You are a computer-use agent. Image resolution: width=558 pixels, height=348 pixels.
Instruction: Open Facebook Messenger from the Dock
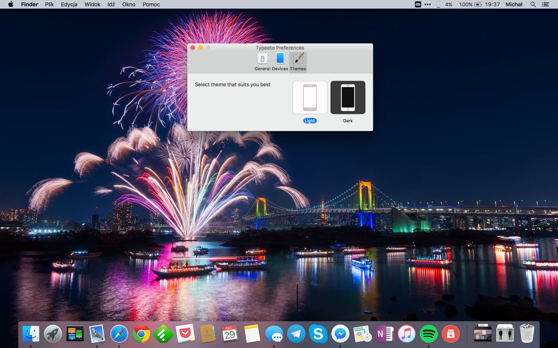340,334
